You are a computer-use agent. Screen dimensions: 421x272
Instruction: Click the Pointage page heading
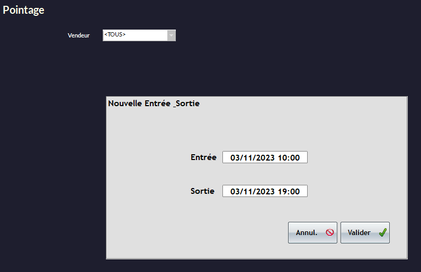coord(23,10)
